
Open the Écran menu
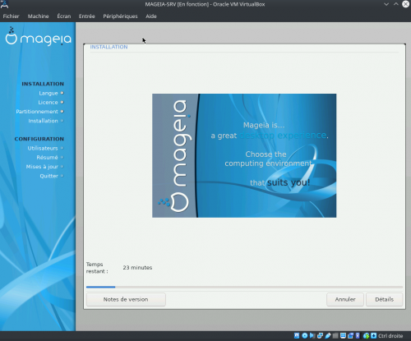64,16
